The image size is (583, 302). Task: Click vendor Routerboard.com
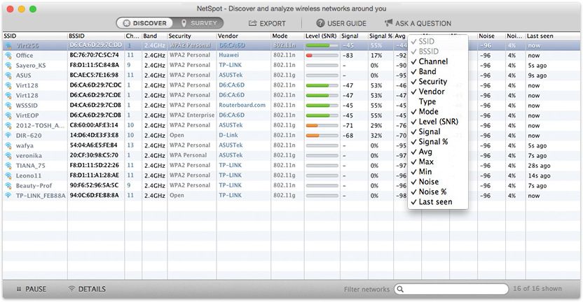(x=242, y=105)
